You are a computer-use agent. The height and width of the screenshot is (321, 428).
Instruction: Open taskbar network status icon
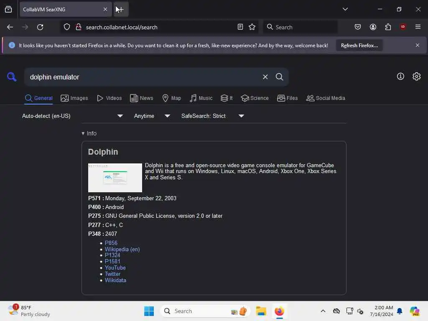tap(349, 311)
